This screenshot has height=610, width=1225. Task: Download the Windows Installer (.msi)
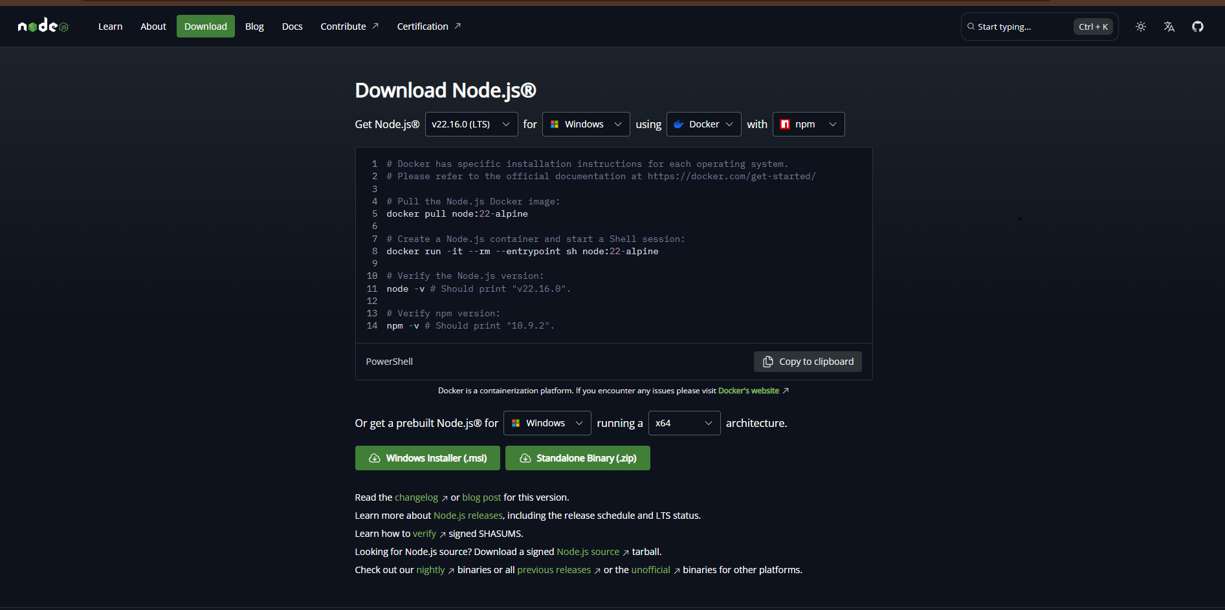click(428, 458)
